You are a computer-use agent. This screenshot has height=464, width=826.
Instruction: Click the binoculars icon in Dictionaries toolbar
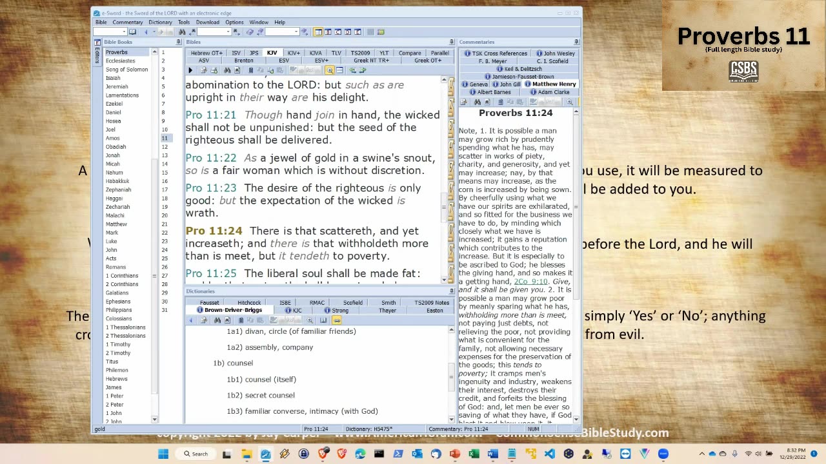tap(217, 320)
